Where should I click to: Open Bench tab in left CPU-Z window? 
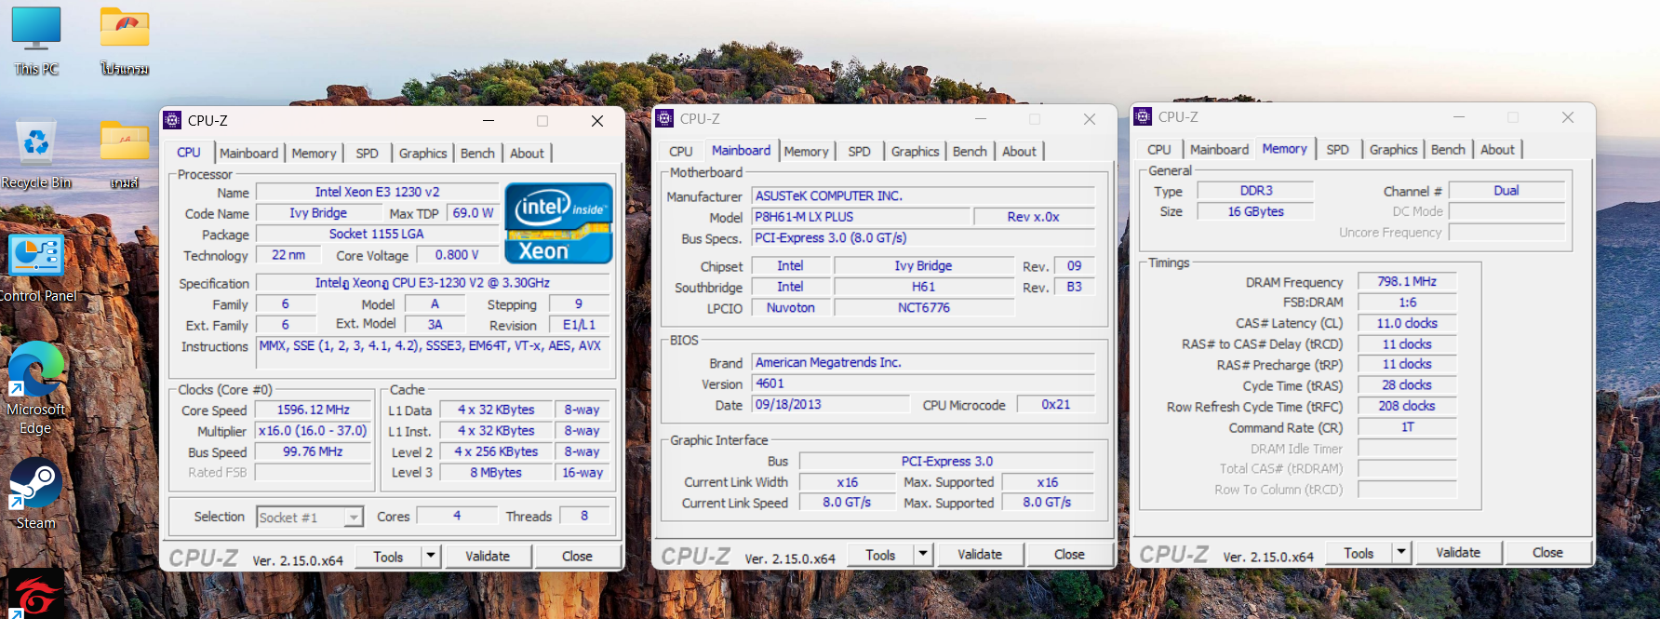tap(477, 154)
